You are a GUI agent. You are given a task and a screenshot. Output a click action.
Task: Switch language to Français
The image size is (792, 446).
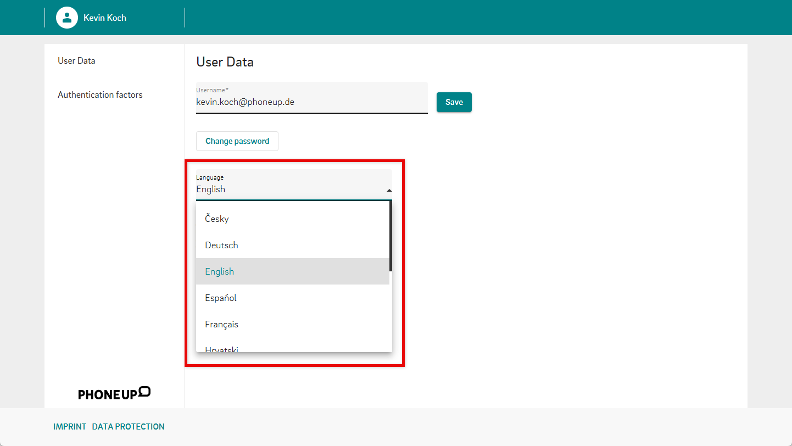click(222, 324)
